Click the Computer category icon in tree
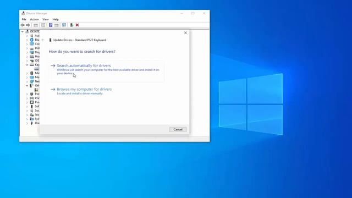 click(x=32, y=44)
